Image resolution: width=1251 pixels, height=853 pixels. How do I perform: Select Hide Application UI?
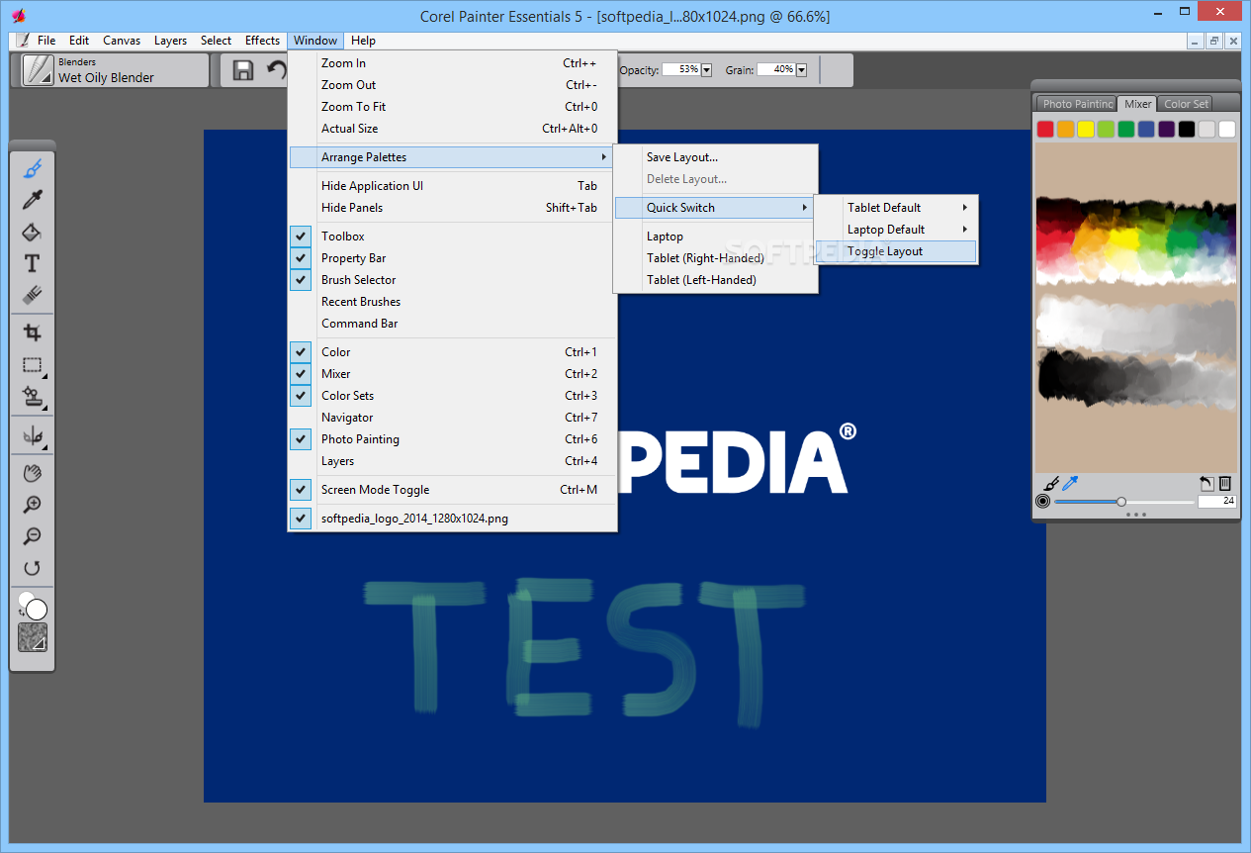[452, 186]
